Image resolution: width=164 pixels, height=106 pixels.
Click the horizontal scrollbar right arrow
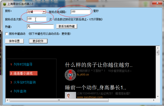(x=154, y=100)
